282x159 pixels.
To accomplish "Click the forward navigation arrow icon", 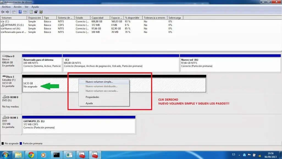I will point(7,12).
